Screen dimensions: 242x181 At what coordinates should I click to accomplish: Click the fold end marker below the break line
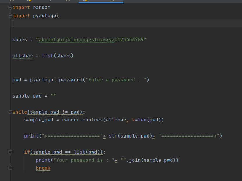[x=10, y=168]
